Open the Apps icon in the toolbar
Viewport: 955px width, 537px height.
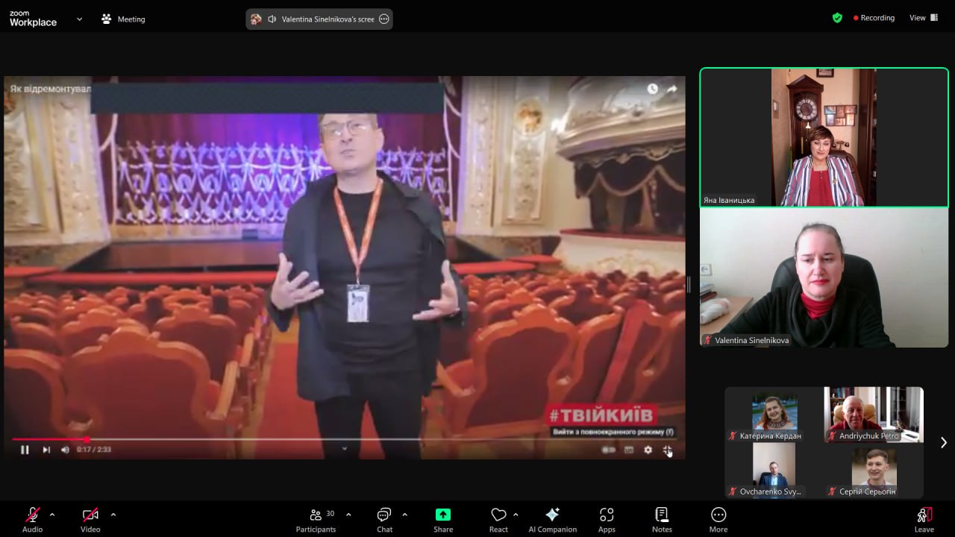(607, 519)
